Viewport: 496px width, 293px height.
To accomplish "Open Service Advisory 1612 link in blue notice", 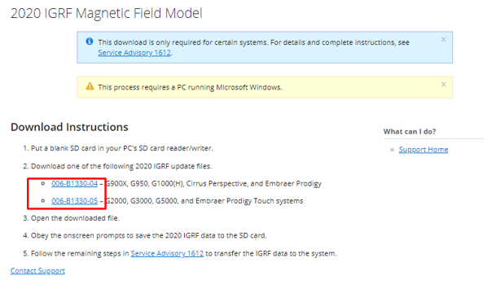I will (134, 52).
